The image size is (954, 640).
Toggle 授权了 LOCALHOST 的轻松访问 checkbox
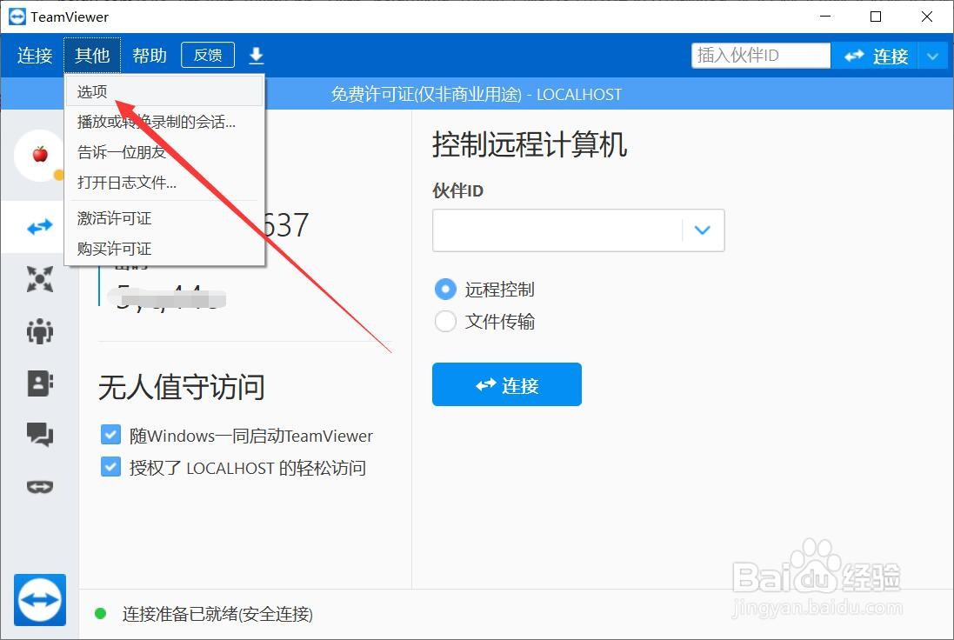[x=110, y=467]
